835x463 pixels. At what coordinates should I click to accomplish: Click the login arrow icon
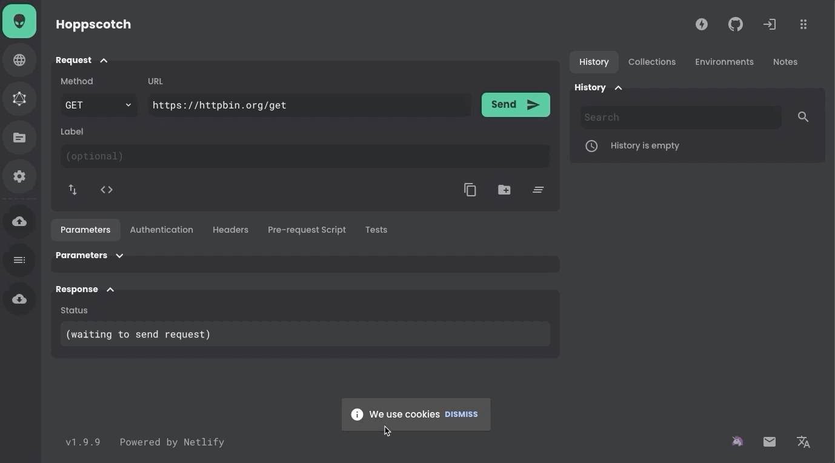tap(770, 24)
